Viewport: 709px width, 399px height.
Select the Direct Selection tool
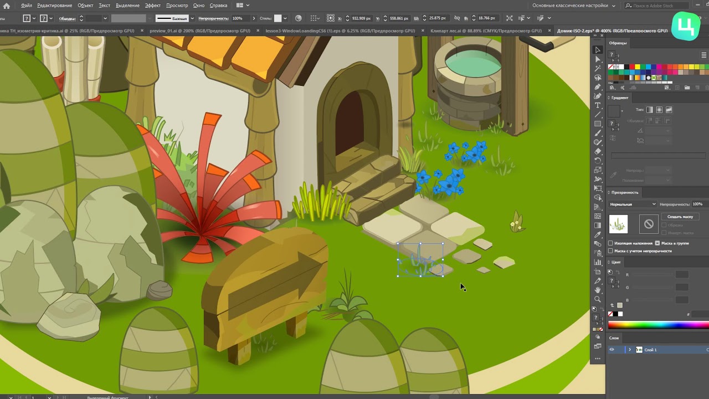tap(598, 59)
